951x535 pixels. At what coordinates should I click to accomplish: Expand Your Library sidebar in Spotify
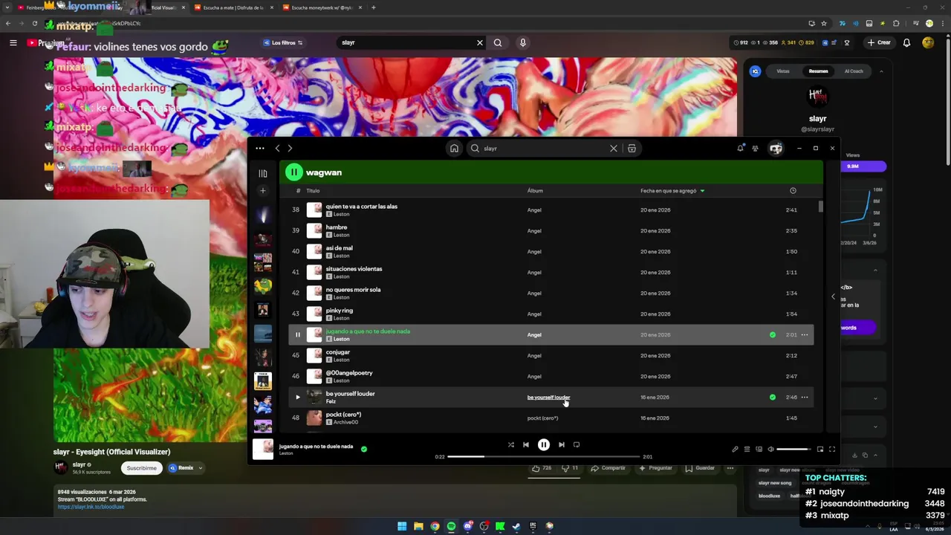coord(262,173)
